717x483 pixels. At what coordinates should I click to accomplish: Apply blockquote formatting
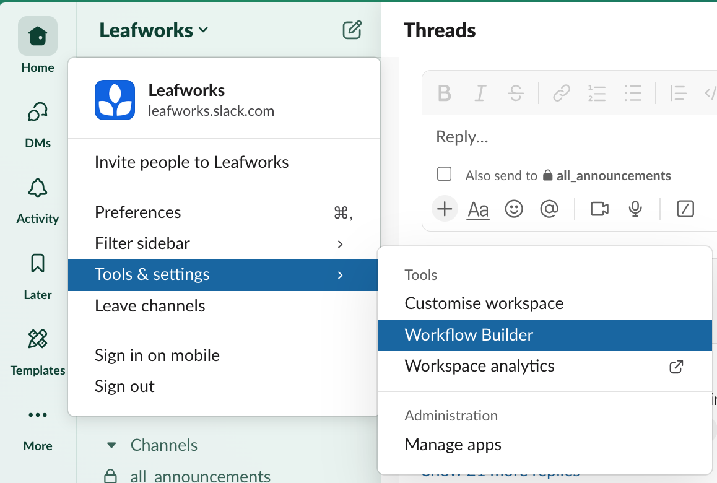coord(677,94)
